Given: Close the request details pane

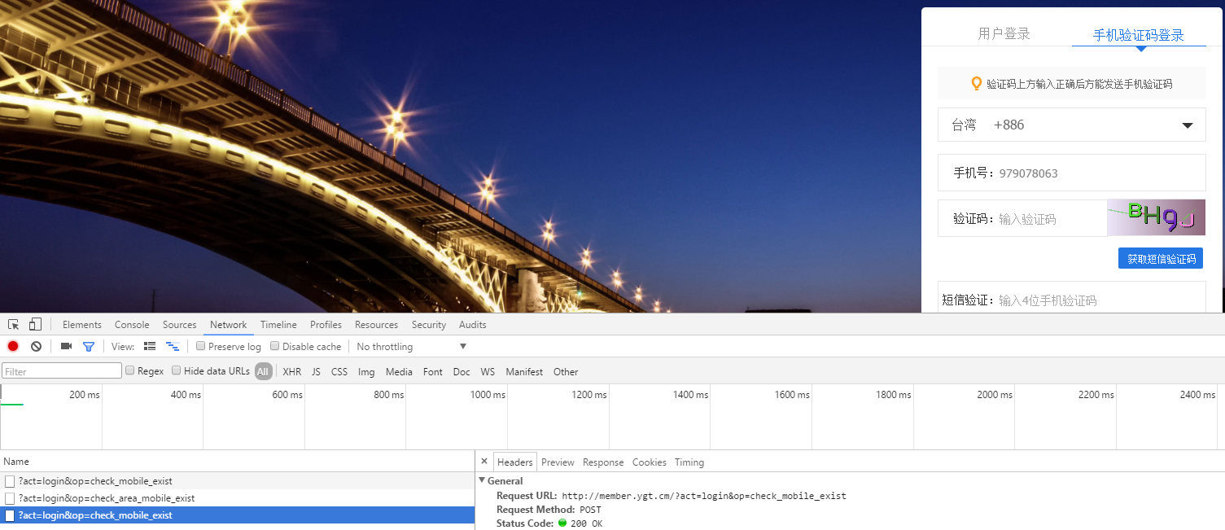Looking at the screenshot, I should 484,462.
